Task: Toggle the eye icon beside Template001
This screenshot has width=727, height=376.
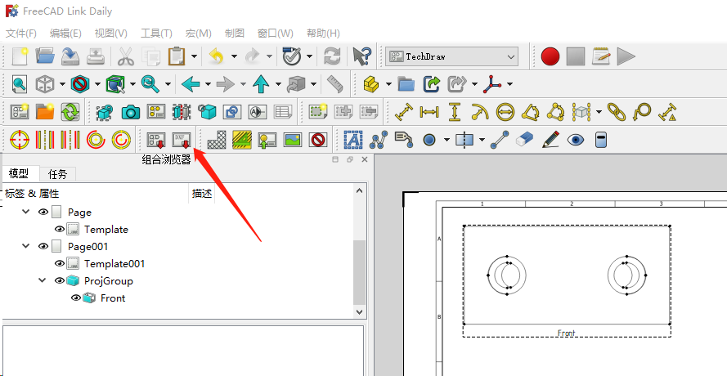Action: pyautogui.click(x=60, y=264)
